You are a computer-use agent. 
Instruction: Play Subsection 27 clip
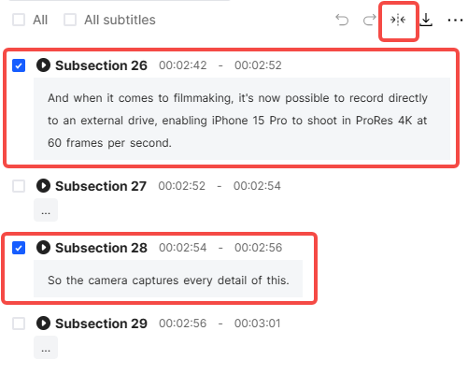[x=43, y=186]
